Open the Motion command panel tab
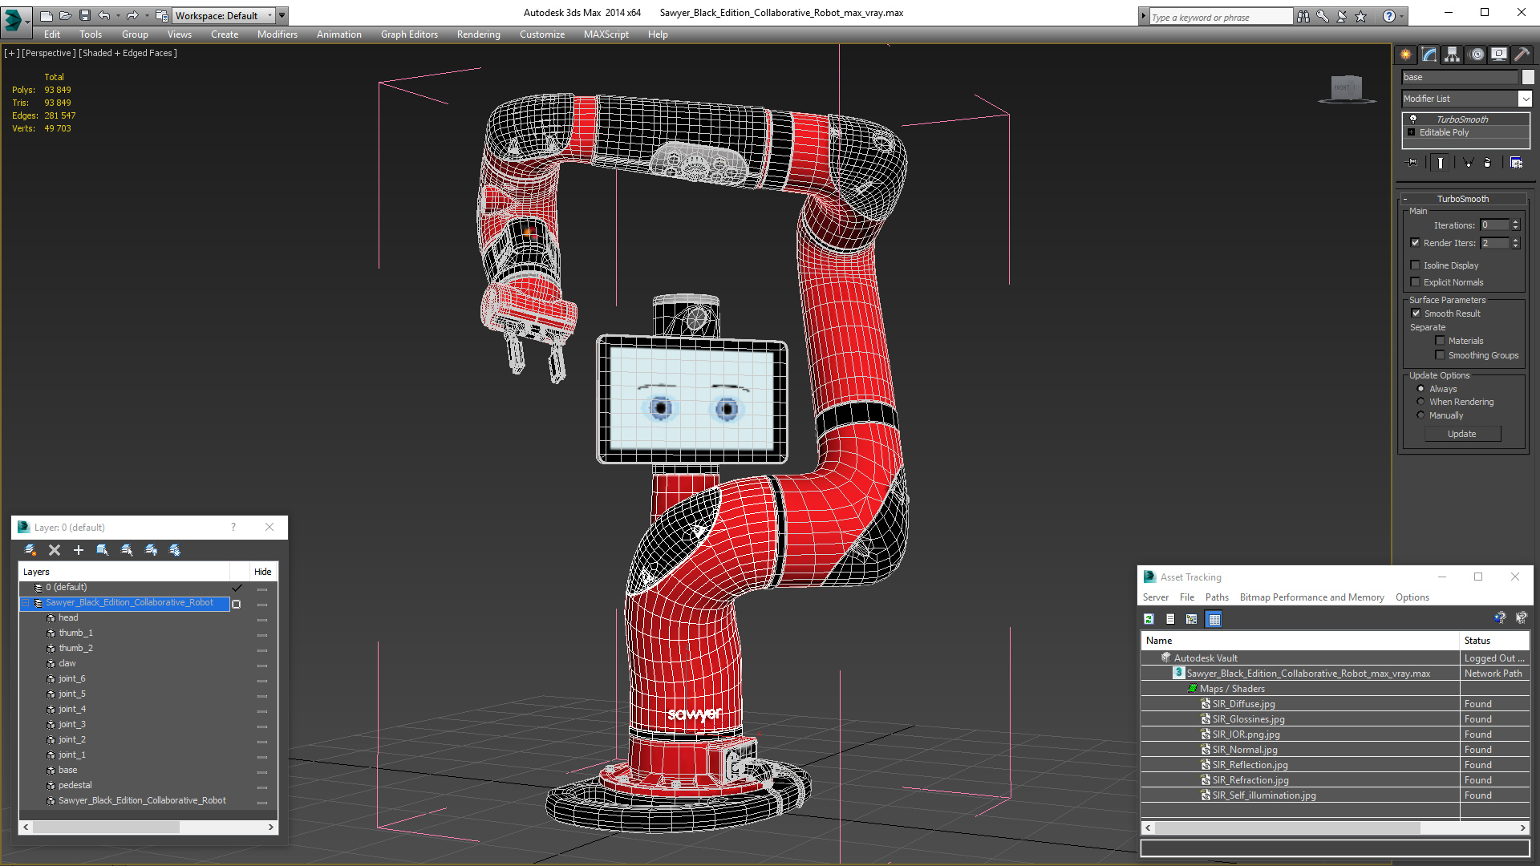Image resolution: width=1540 pixels, height=866 pixels. 1477,55
